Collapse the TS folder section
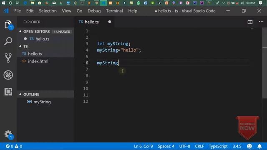 coord(20,46)
